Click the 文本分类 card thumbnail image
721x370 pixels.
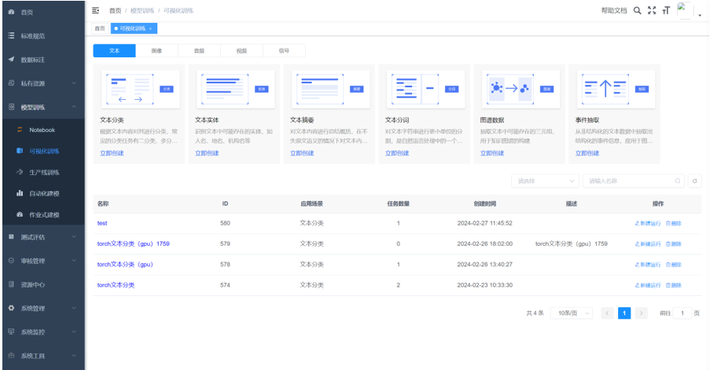(140, 90)
